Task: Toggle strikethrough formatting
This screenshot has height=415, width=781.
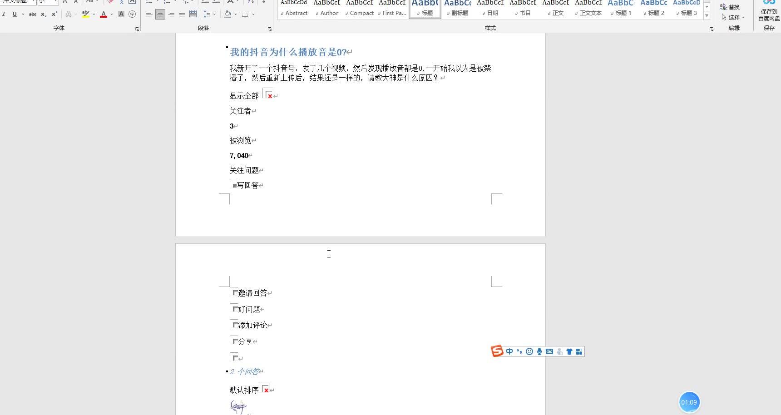Action: [x=33, y=14]
